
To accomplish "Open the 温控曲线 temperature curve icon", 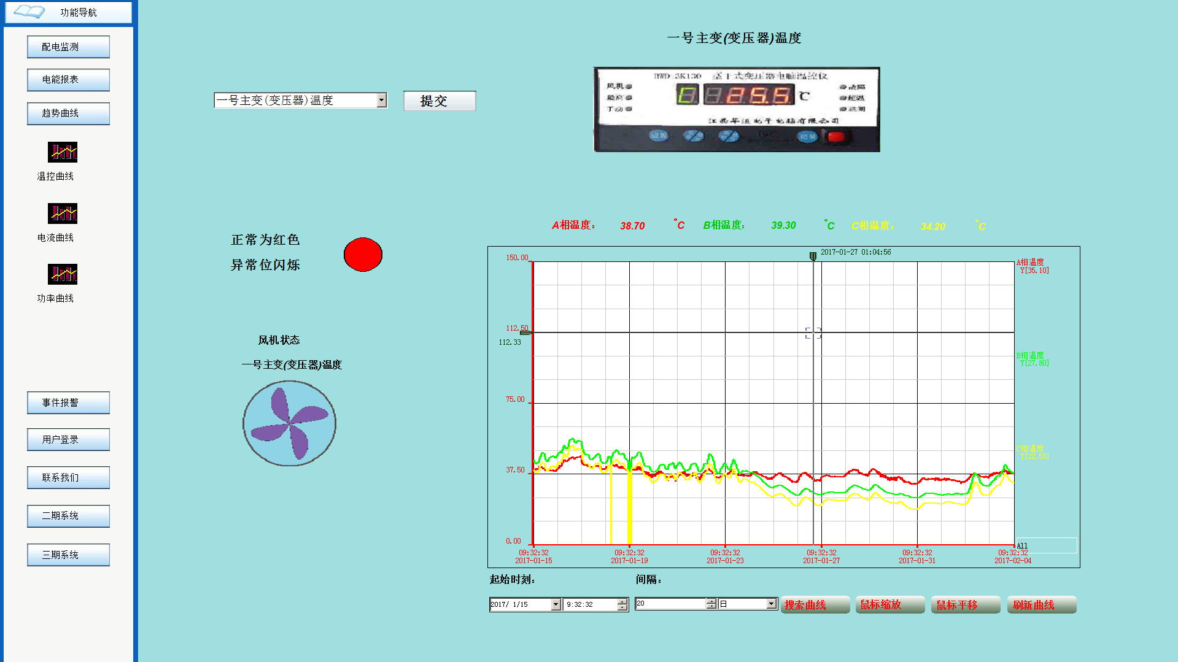I will [x=63, y=152].
